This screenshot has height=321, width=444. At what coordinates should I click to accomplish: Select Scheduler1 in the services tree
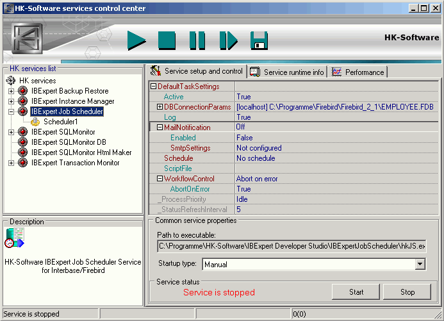61,122
